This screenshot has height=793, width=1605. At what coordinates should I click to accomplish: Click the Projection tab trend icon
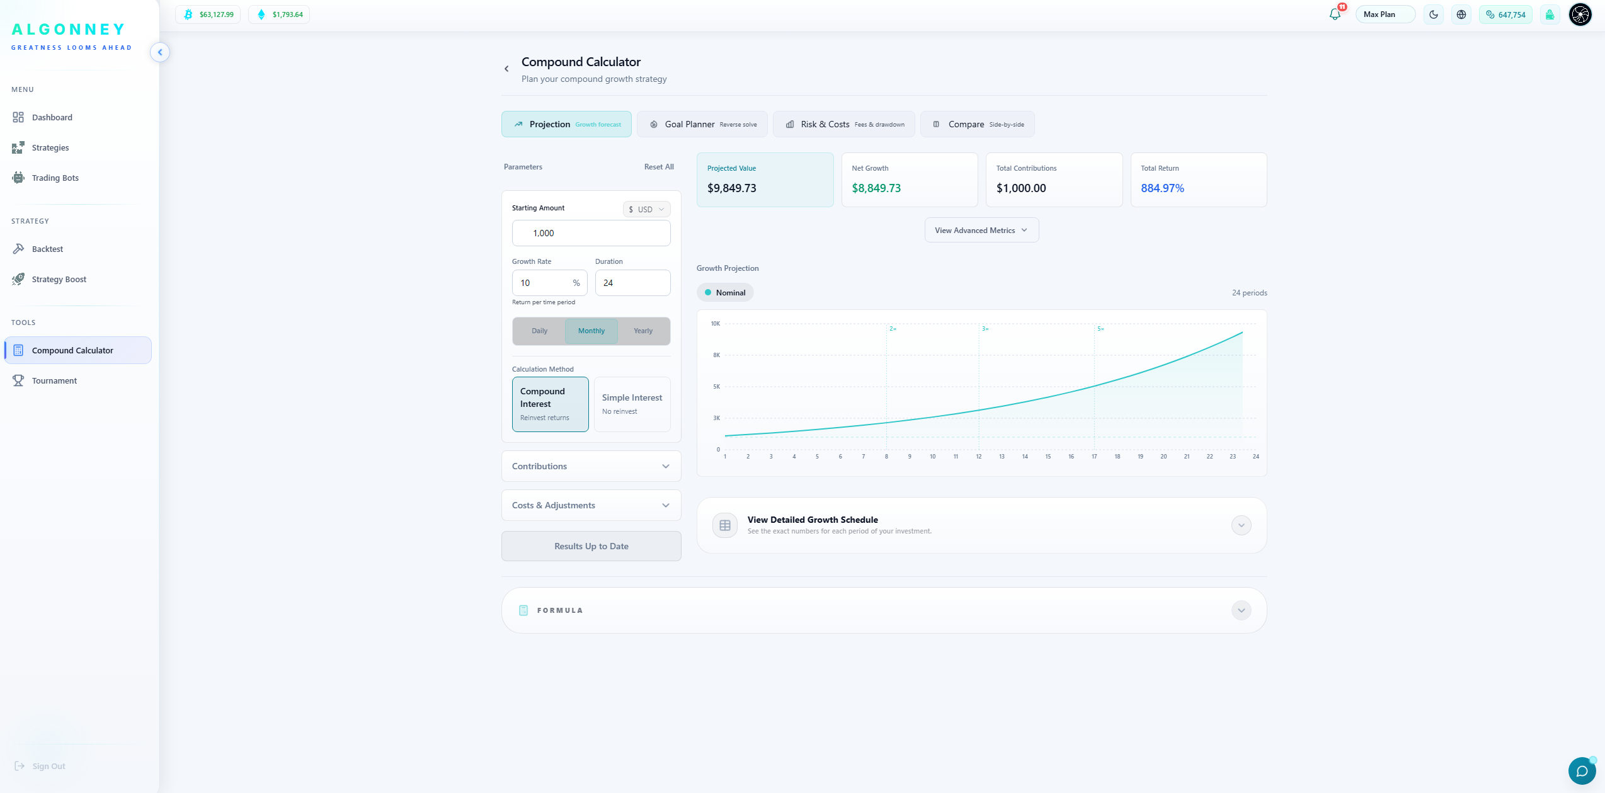click(518, 124)
